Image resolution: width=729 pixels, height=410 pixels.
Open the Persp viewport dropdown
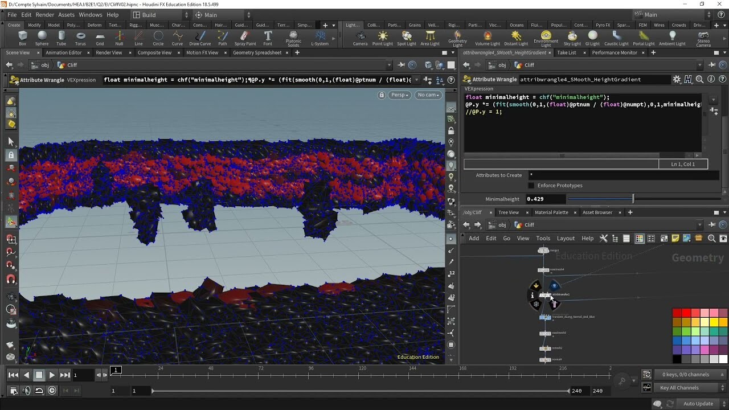[399, 95]
